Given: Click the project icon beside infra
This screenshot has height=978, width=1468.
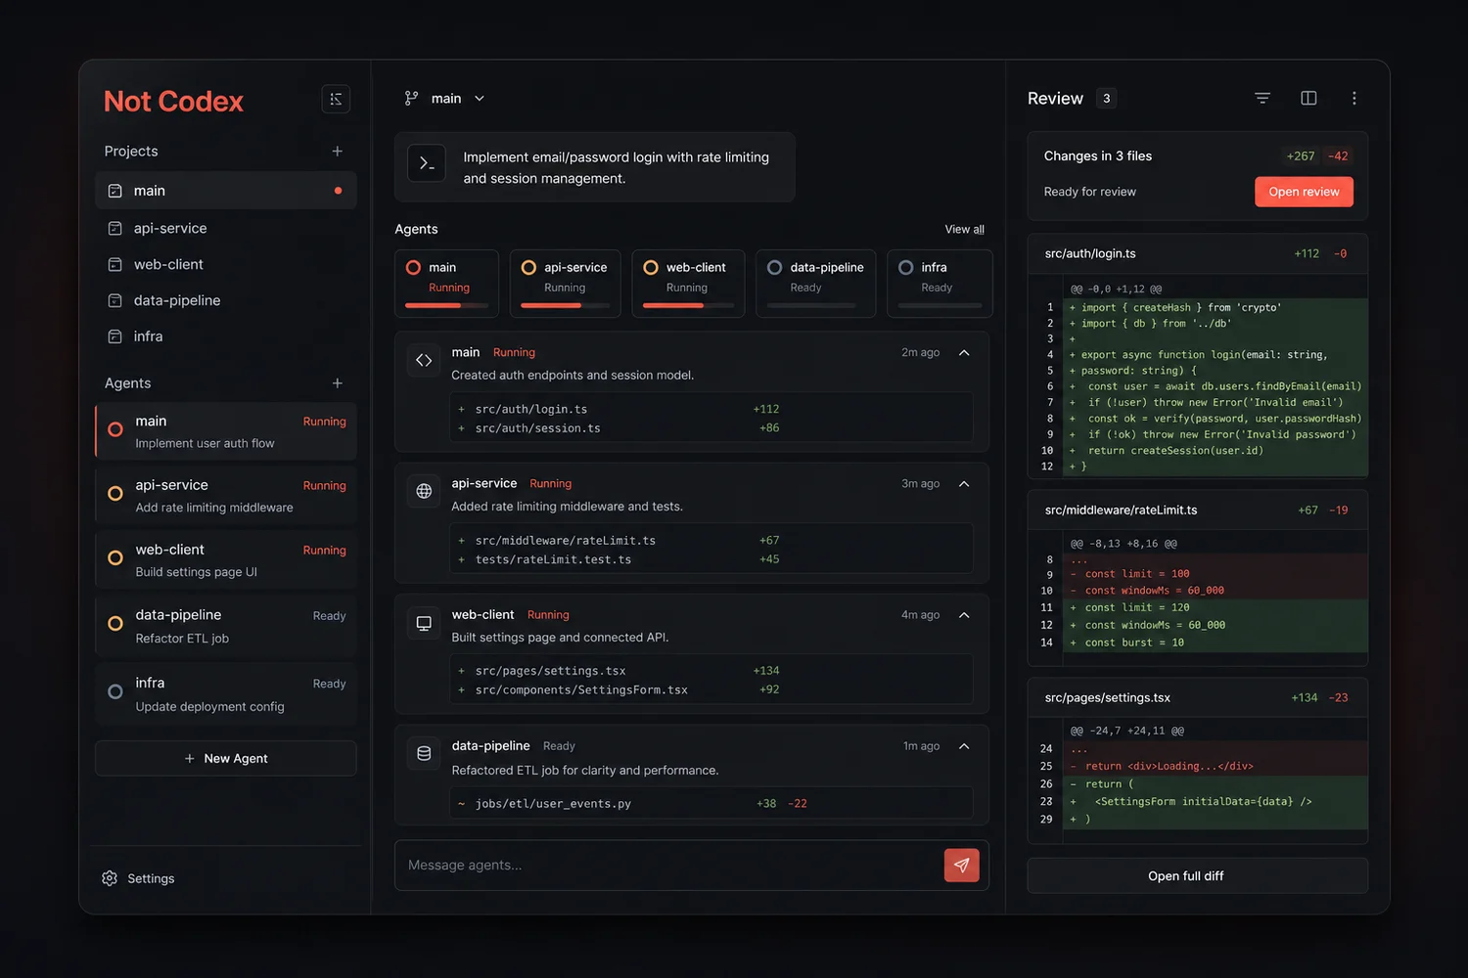Looking at the screenshot, I should click(x=115, y=336).
